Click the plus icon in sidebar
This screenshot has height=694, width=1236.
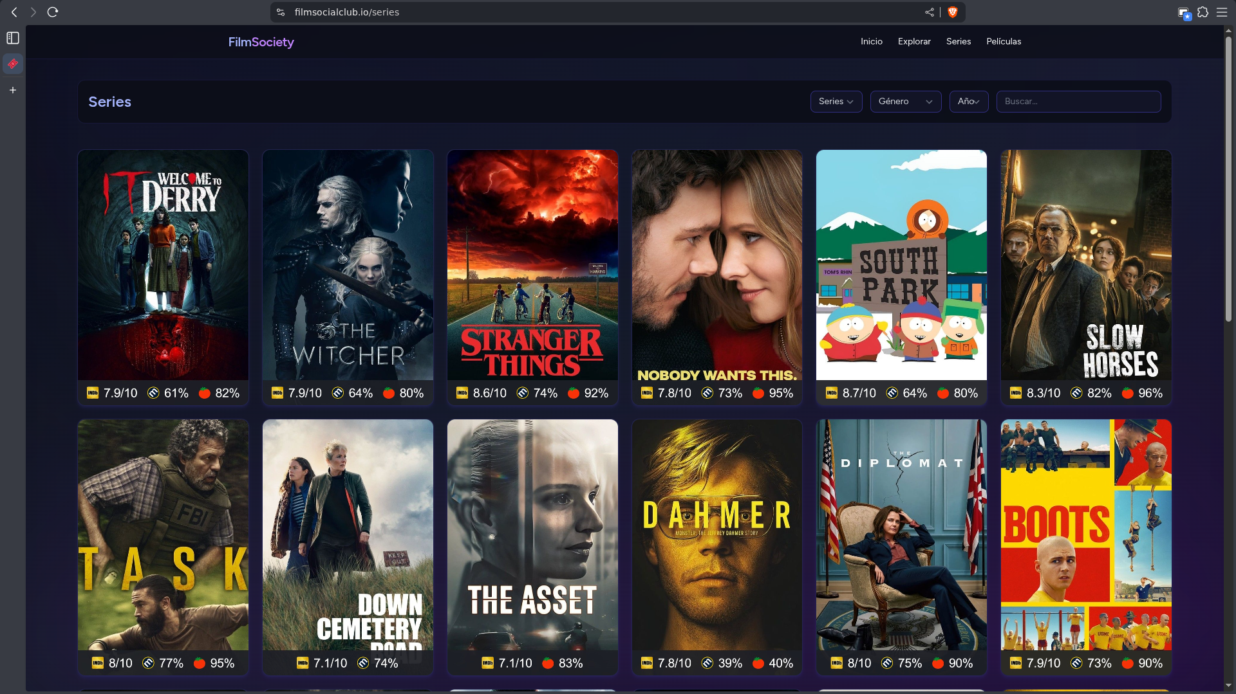click(x=13, y=90)
